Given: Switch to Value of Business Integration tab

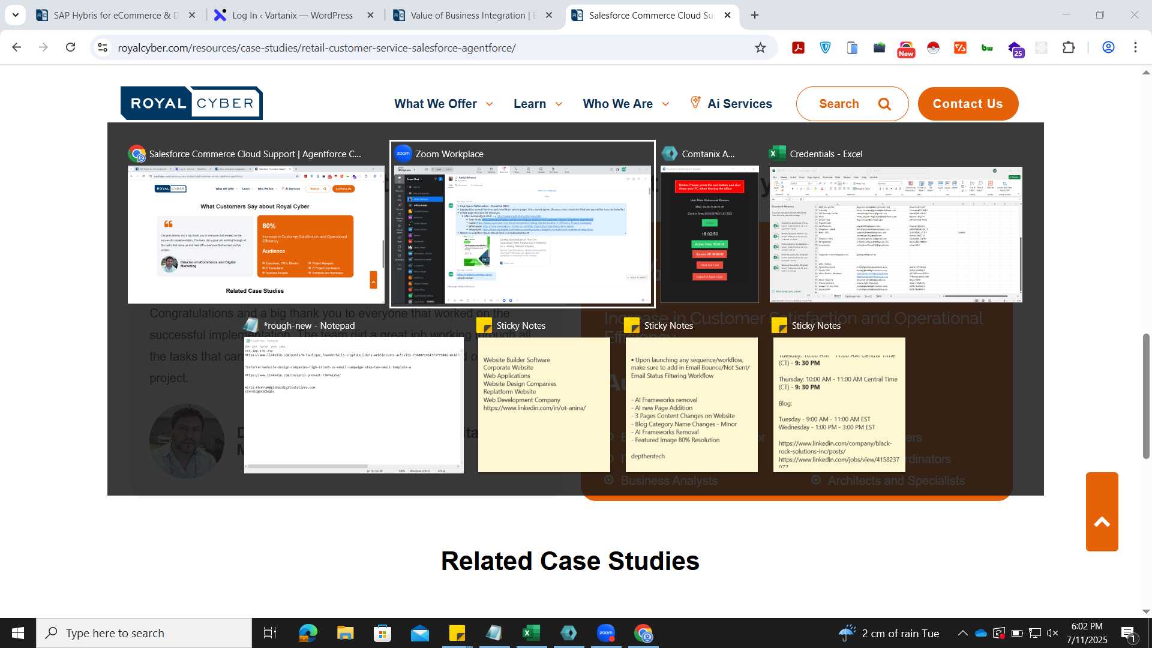Looking at the screenshot, I should [x=473, y=15].
